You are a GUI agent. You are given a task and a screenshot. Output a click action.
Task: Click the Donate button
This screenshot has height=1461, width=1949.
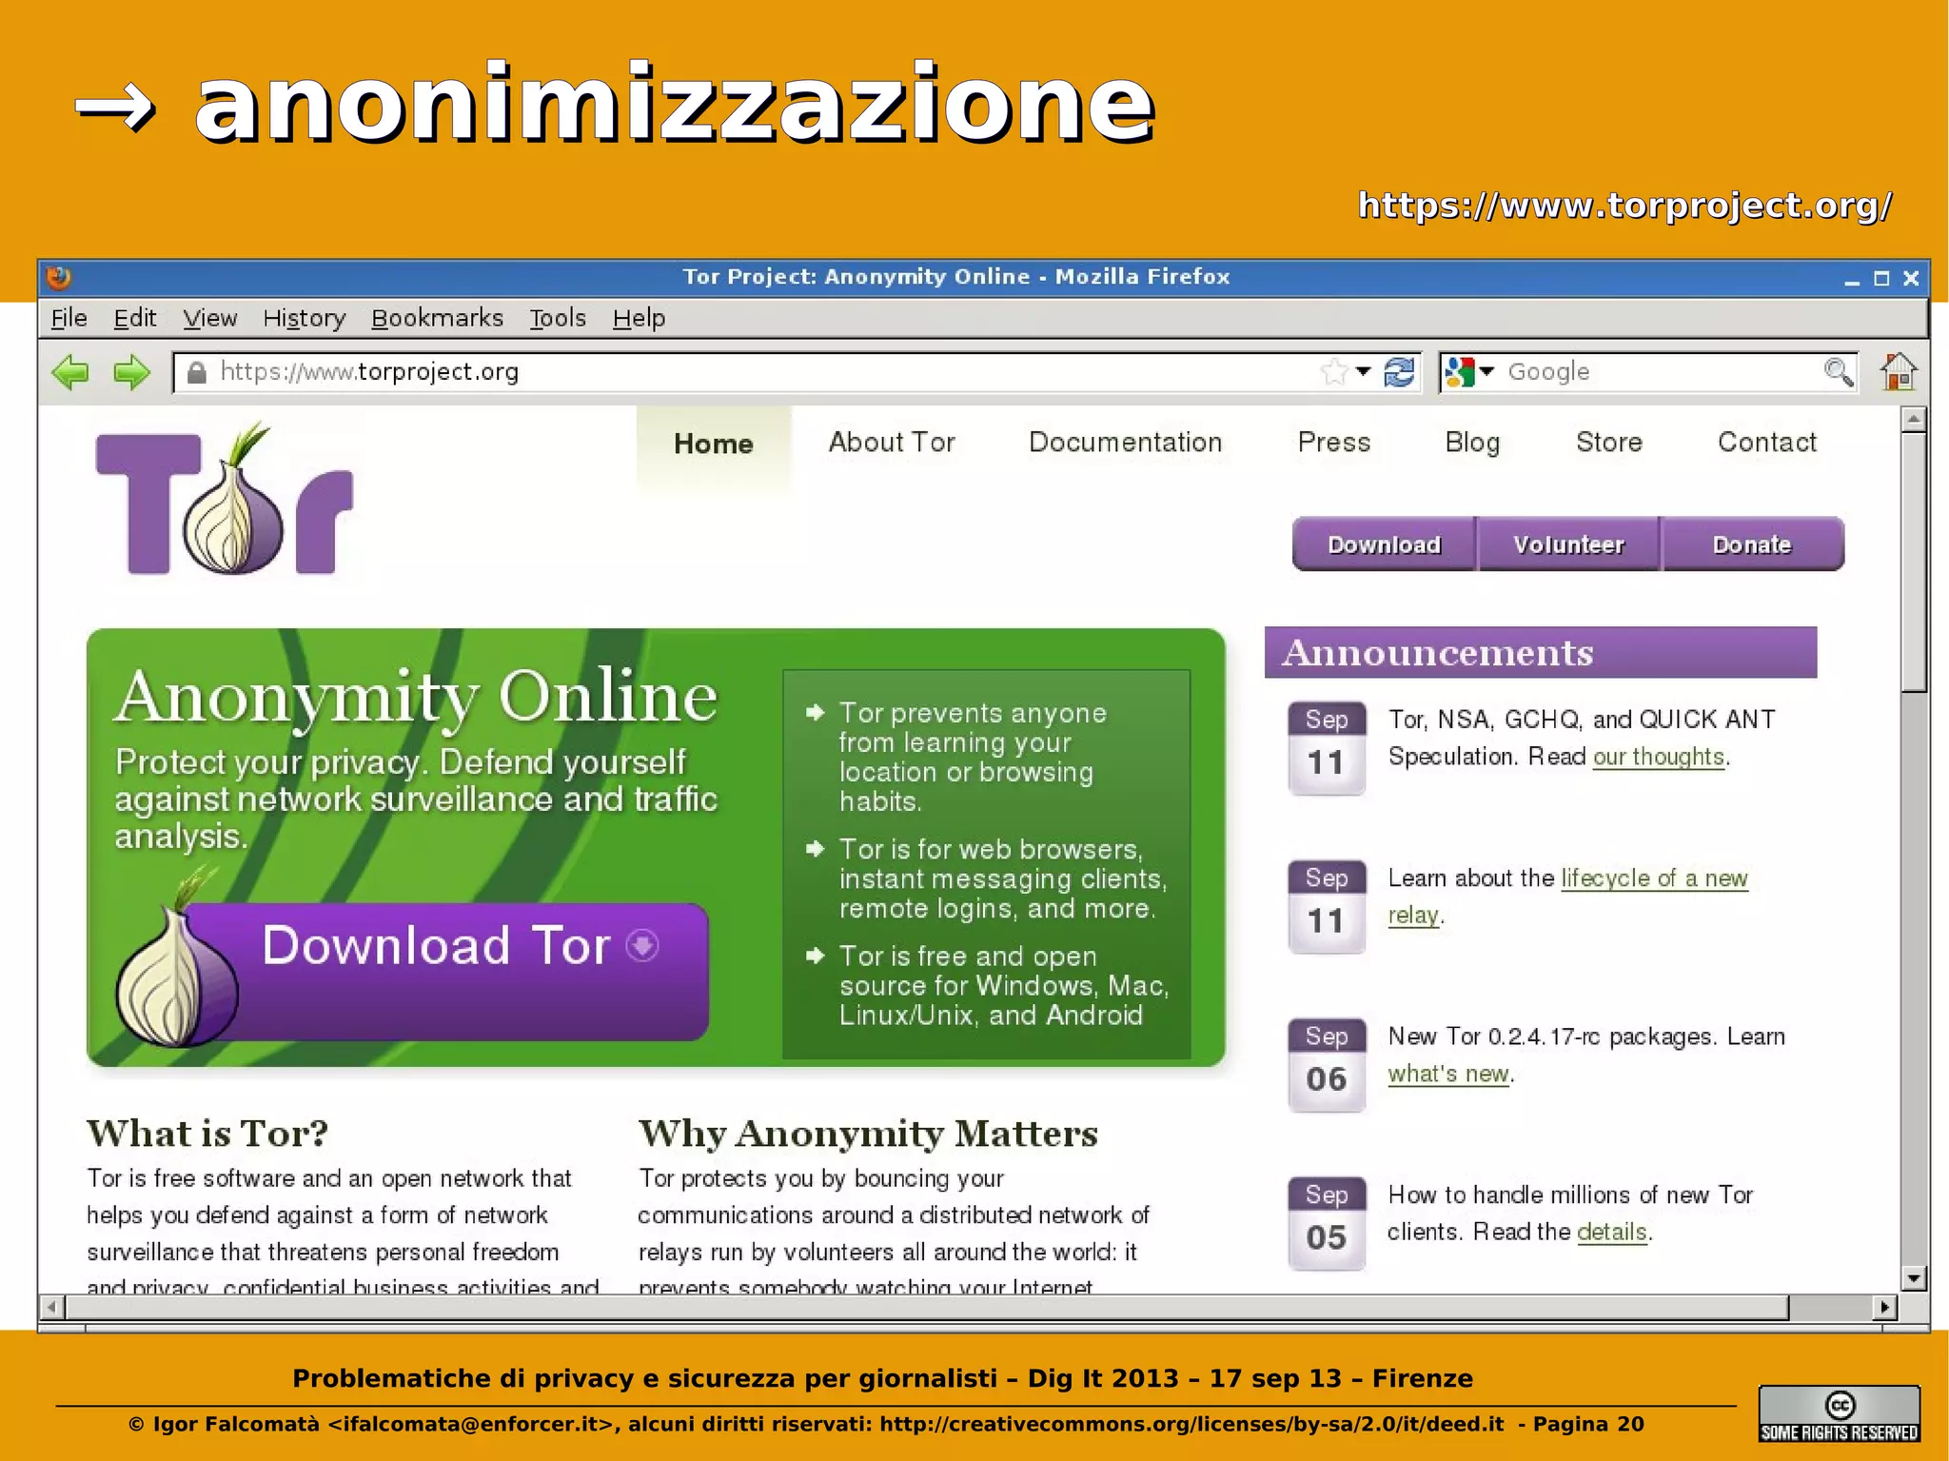1752,544
